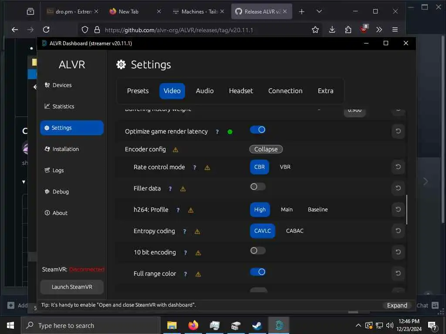Show help for Full range color
This screenshot has height=334, width=446.
(x=186, y=274)
